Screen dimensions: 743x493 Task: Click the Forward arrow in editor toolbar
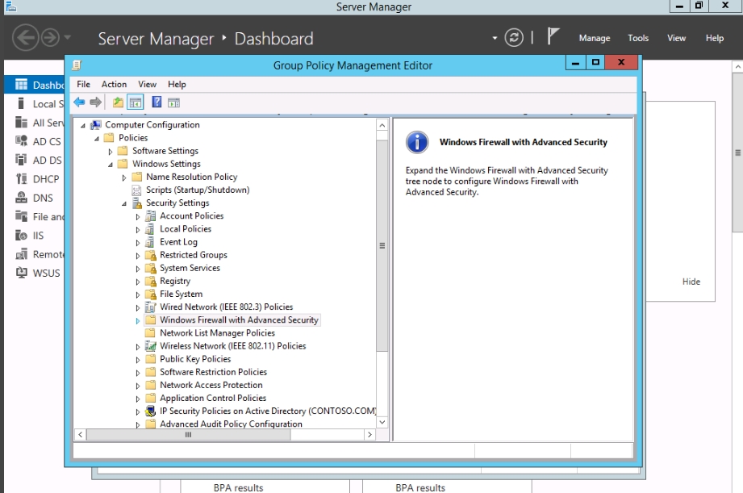point(96,102)
